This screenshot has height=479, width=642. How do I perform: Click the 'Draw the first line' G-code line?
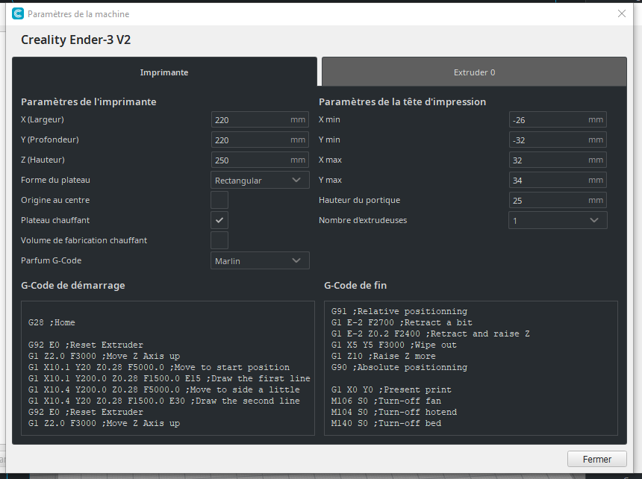[169, 378]
